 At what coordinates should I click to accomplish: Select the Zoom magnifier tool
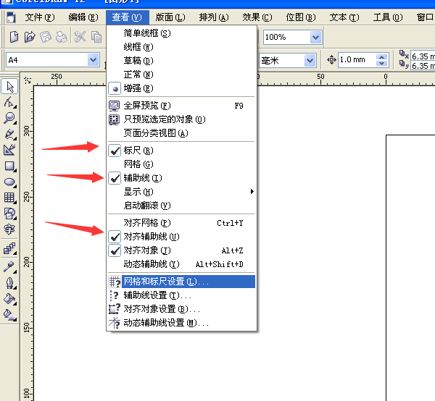(x=9, y=118)
